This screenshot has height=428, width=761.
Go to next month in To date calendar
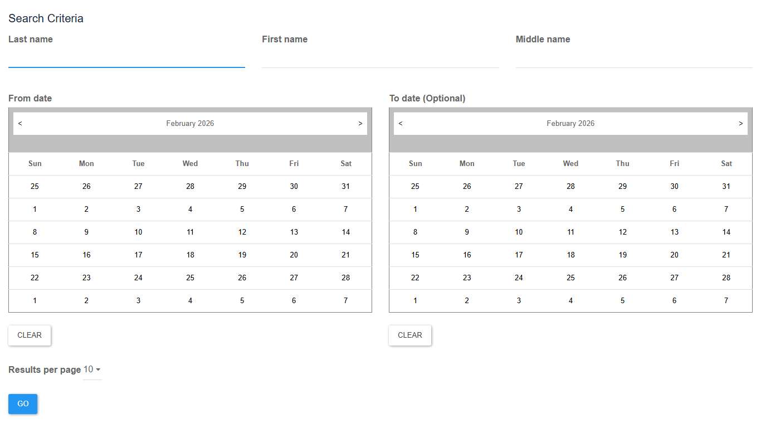(740, 124)
